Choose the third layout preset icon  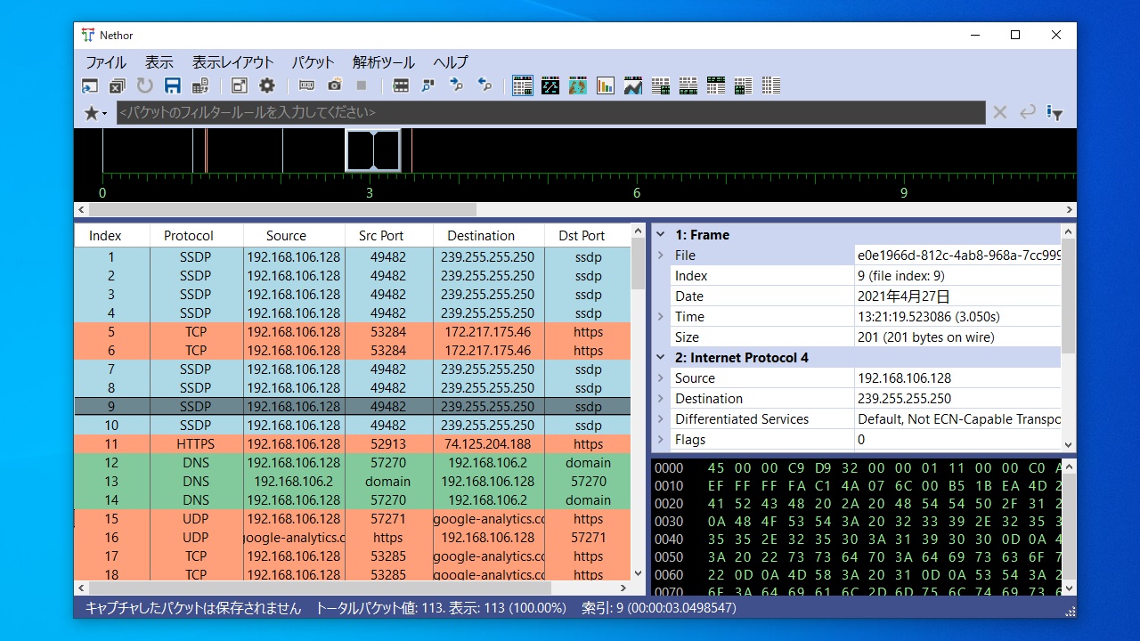[x=716, y=85]
